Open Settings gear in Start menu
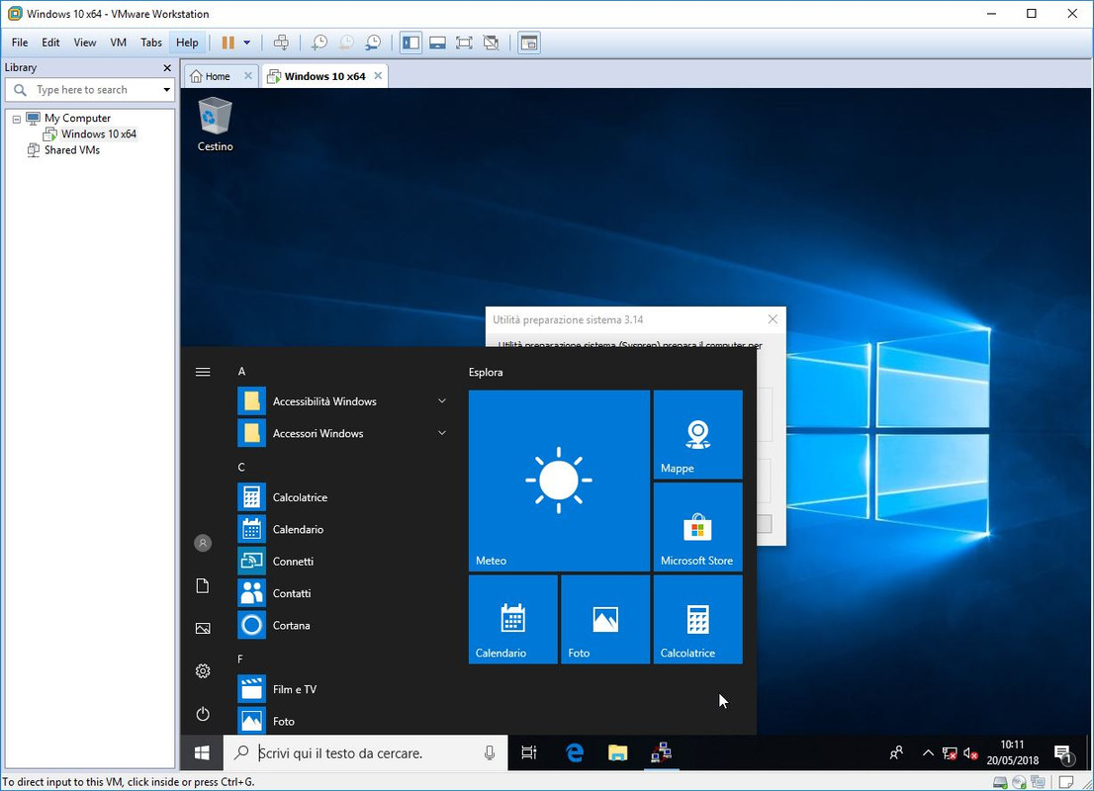The width and height of the screenshot is (1094, 791). click(203, 671)
